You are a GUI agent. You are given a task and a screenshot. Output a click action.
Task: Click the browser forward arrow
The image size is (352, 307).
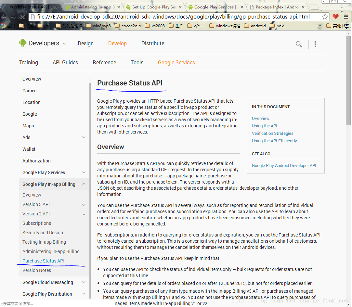pos(13,17)
